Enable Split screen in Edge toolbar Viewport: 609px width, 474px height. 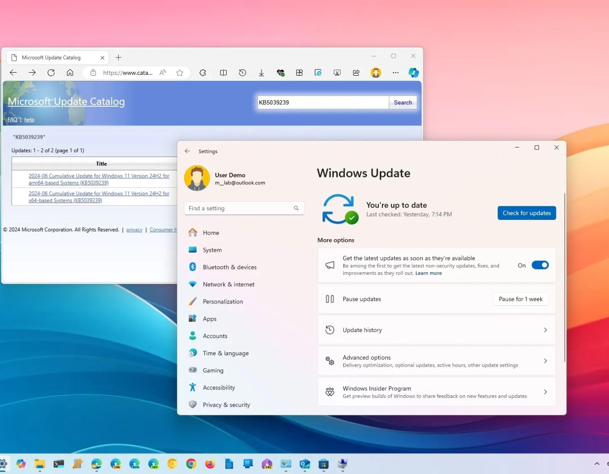(x=223, y=73)
